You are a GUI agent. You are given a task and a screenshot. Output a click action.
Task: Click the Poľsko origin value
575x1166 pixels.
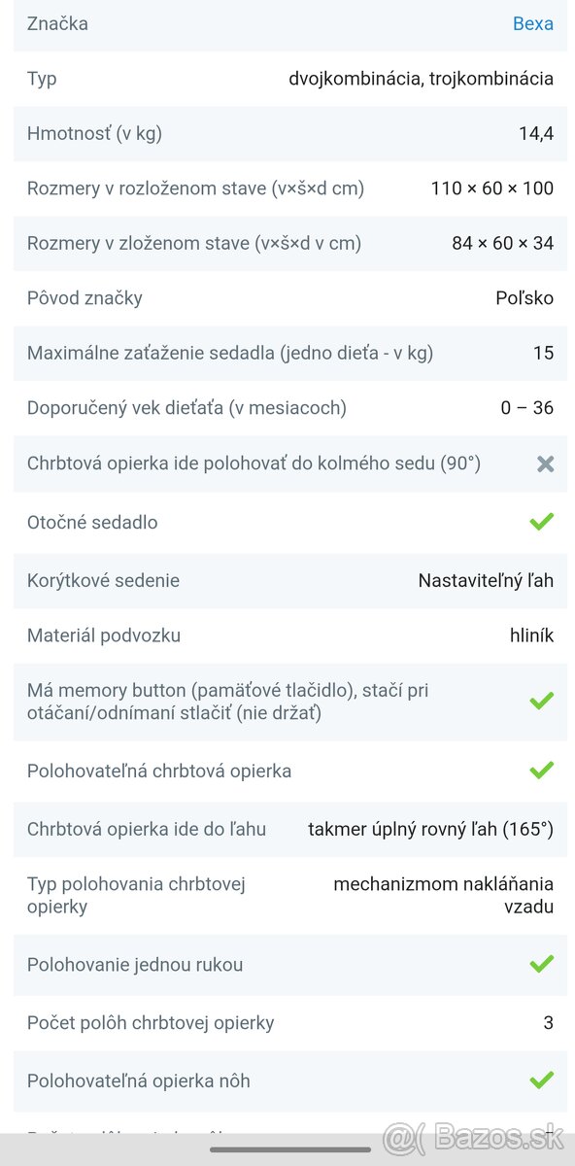pos(524,297)
